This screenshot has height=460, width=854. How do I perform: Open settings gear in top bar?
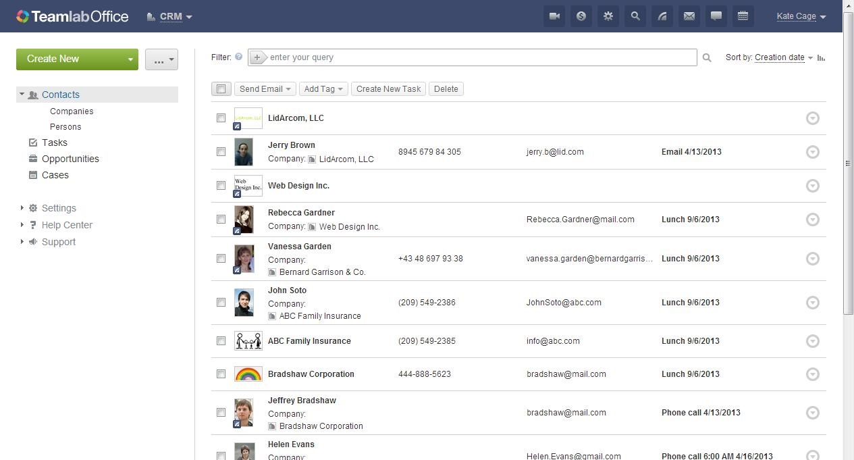[x=608, y=16]
